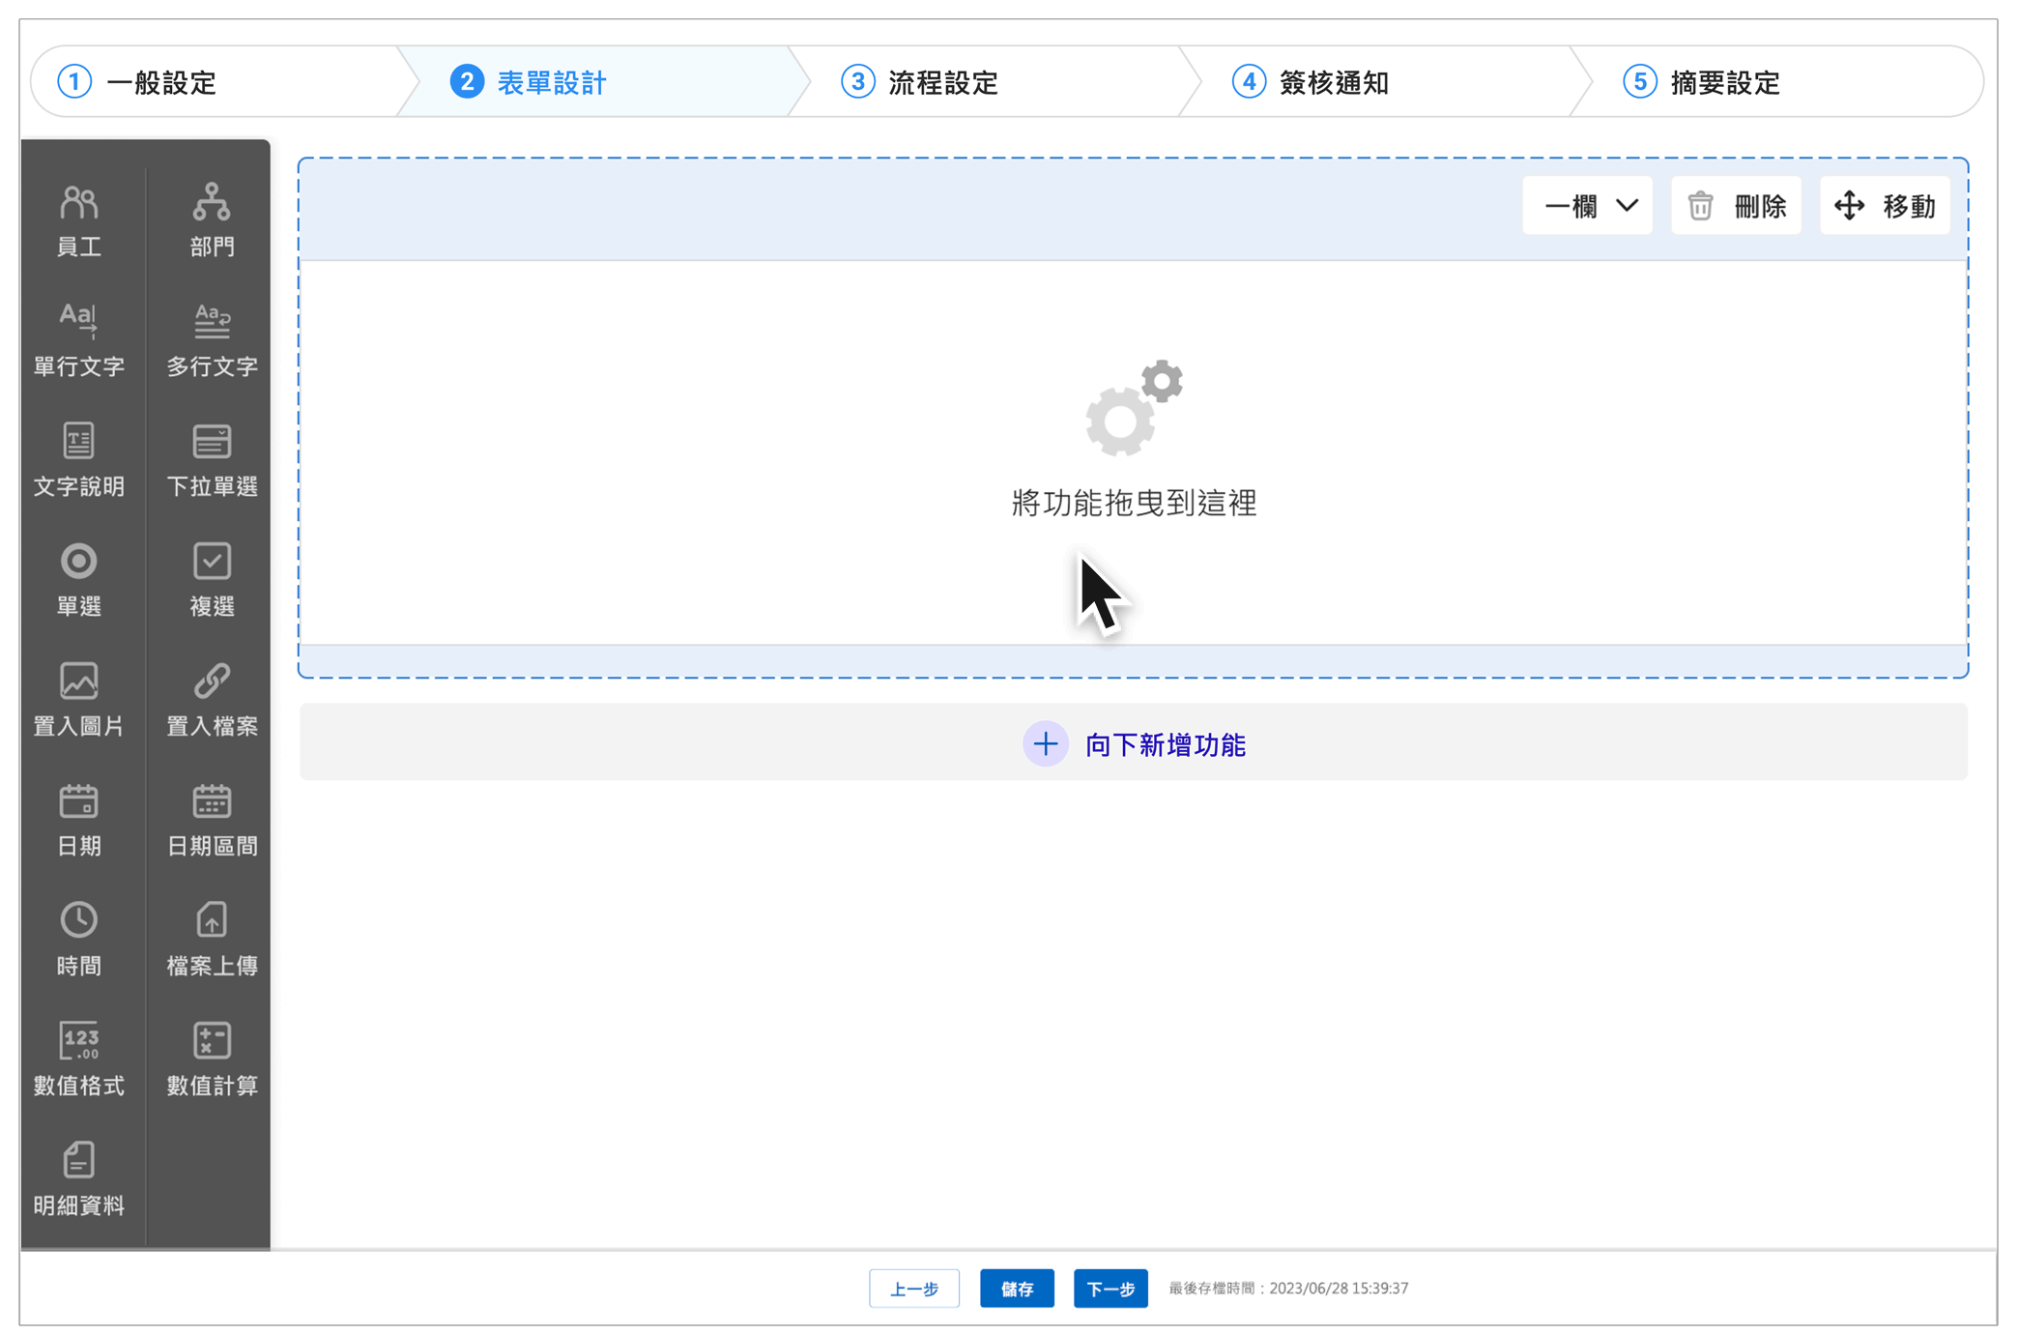Click the 儲存 save button
Image resolution: width=2018 pixels, height=1334 pixels.
1017,1288
